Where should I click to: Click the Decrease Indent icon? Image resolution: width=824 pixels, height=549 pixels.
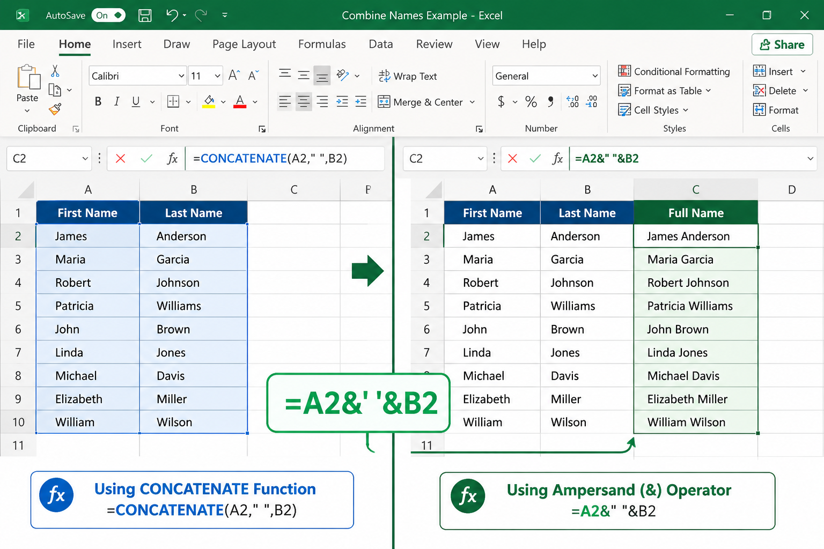click(x=342, y=101)
